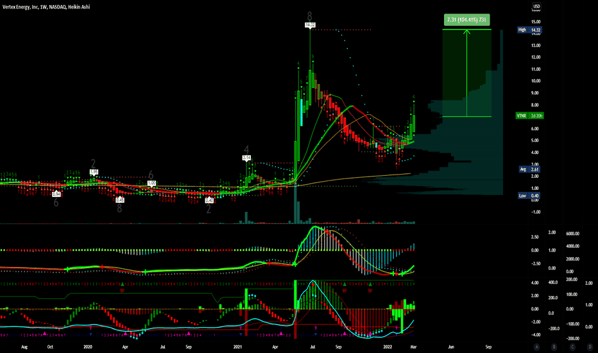The width and height of the screenshot is (598, 353).
Task: Click the 'C' scale button at bottom right
Action: coord(572,347)
